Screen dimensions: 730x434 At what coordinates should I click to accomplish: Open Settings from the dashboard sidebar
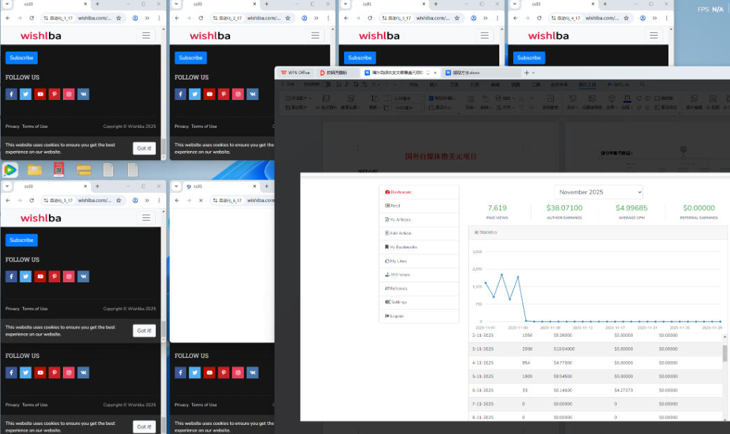coord(398,302)
